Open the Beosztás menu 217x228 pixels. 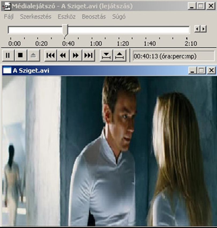[94, 17]
